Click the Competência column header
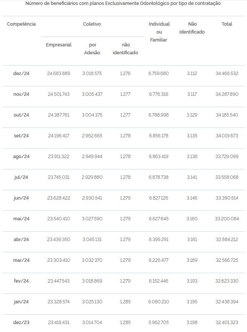The width and height of the screenshot is (247, 332). pyautogui.click(x=21, y=24)
